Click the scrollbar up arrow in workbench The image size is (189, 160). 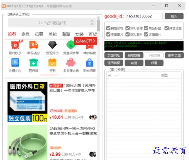point(98,18)
